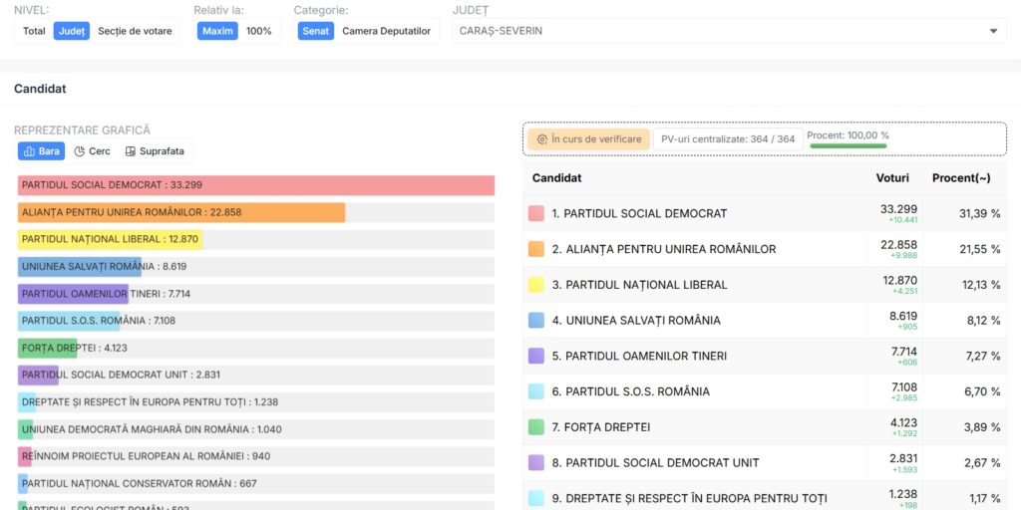The height and width of the screenshot is (510, 1021).
Task: Click the bar chart icon in Bara
Action: click(x=29, y=151)
